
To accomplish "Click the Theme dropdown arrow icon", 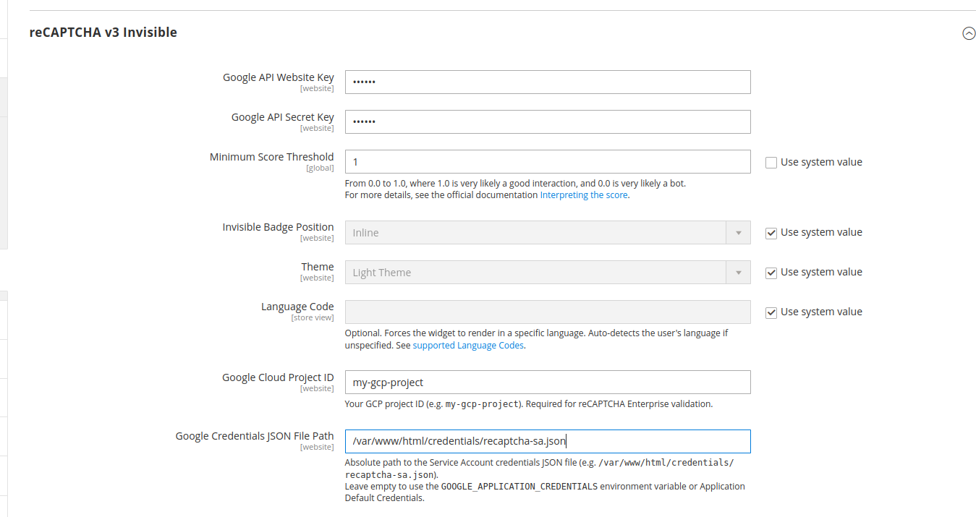I will point(737,272).
